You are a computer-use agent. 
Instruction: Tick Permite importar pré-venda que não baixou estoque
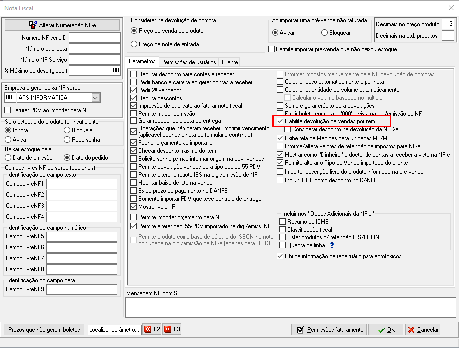coord(272,49)
